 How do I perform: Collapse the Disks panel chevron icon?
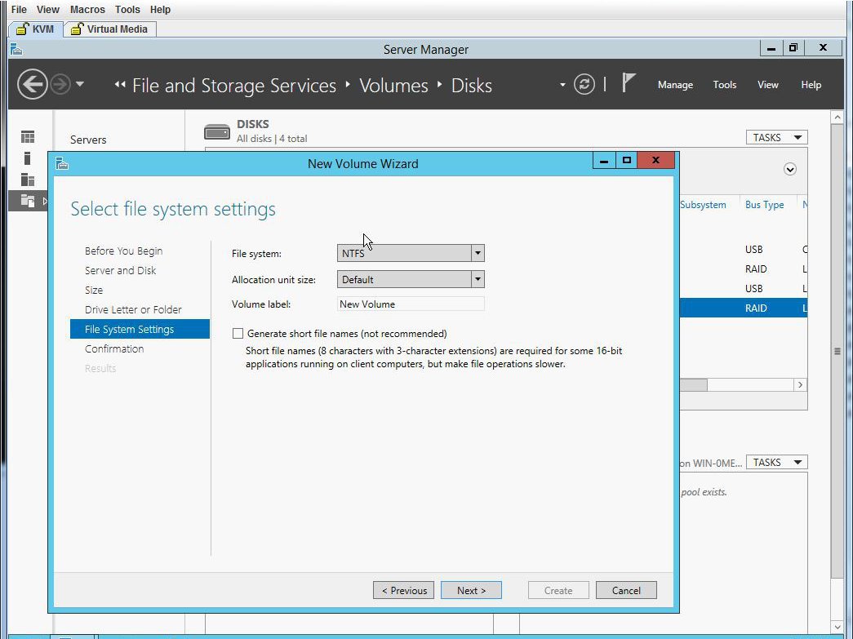pos(789,170)
